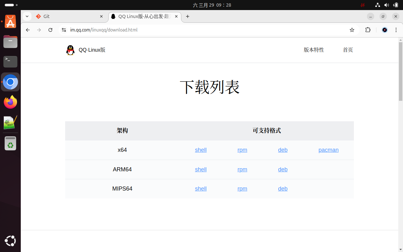403x252 pixels.
Task: Restore the Chrome window size
Action: coord(383,16)
